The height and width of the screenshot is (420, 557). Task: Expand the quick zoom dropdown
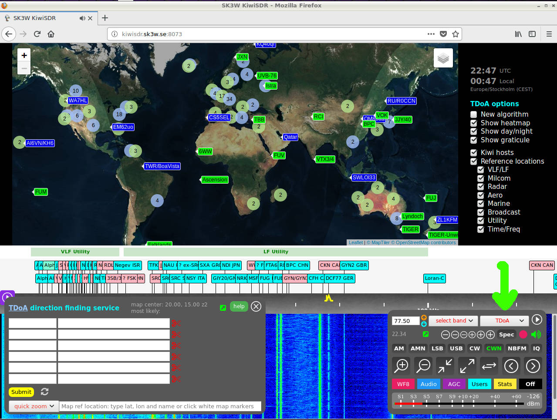click(x=34, y=406)
